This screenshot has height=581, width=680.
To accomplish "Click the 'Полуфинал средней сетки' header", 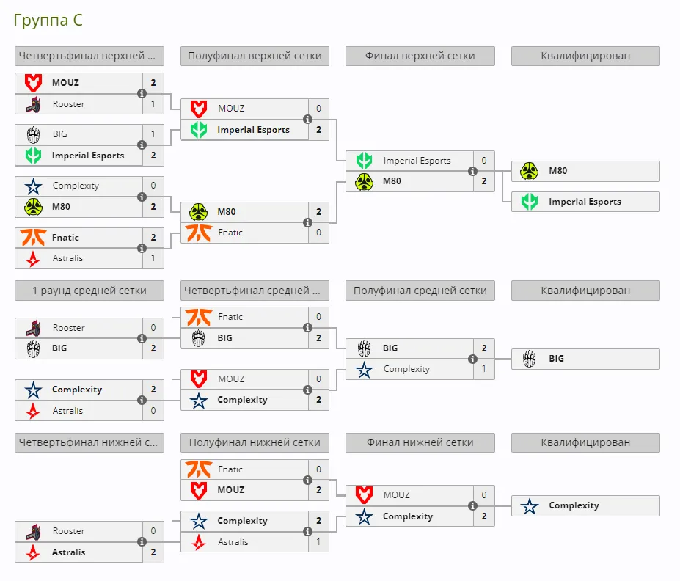I will coord(420,290).
